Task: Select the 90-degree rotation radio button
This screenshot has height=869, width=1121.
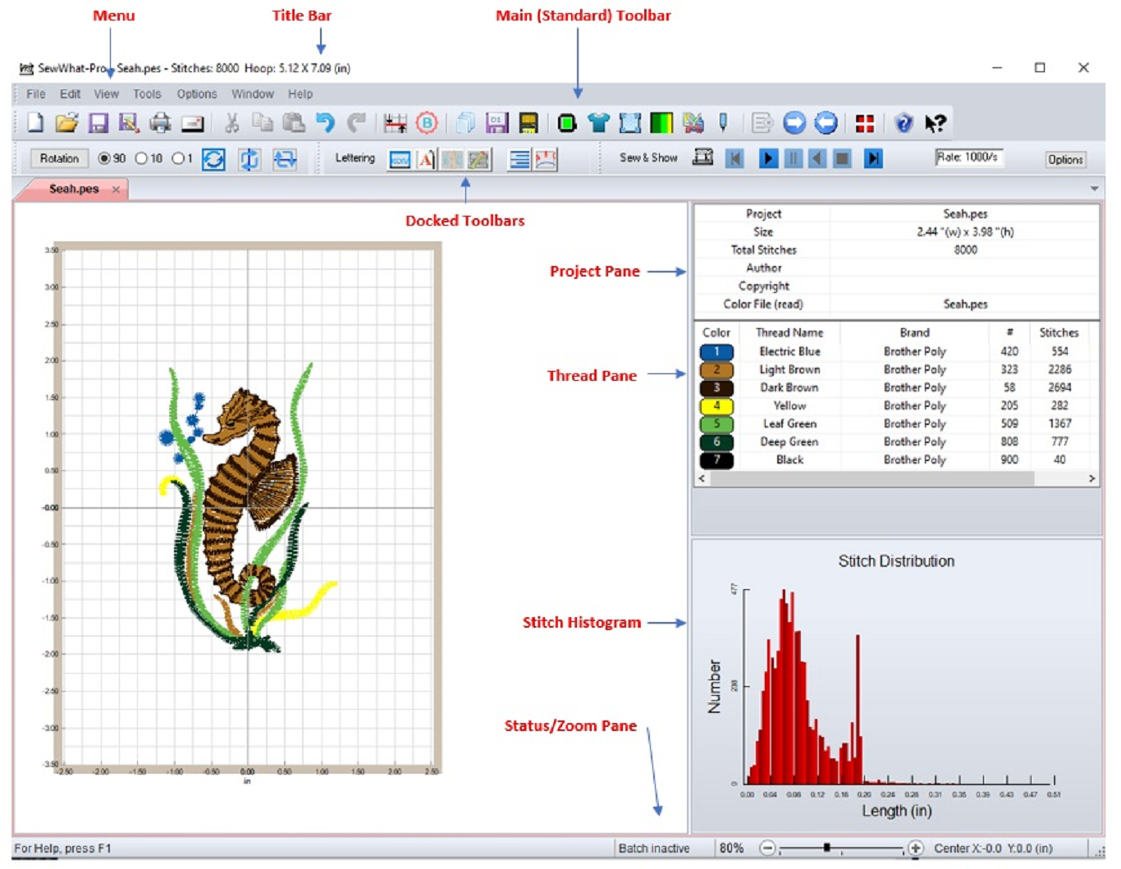Action: pos(106,158)
